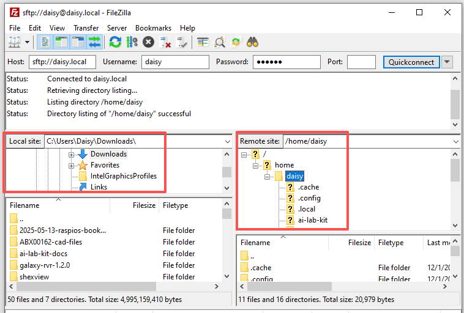Search remote files binoculars icon

click(252, 42)
